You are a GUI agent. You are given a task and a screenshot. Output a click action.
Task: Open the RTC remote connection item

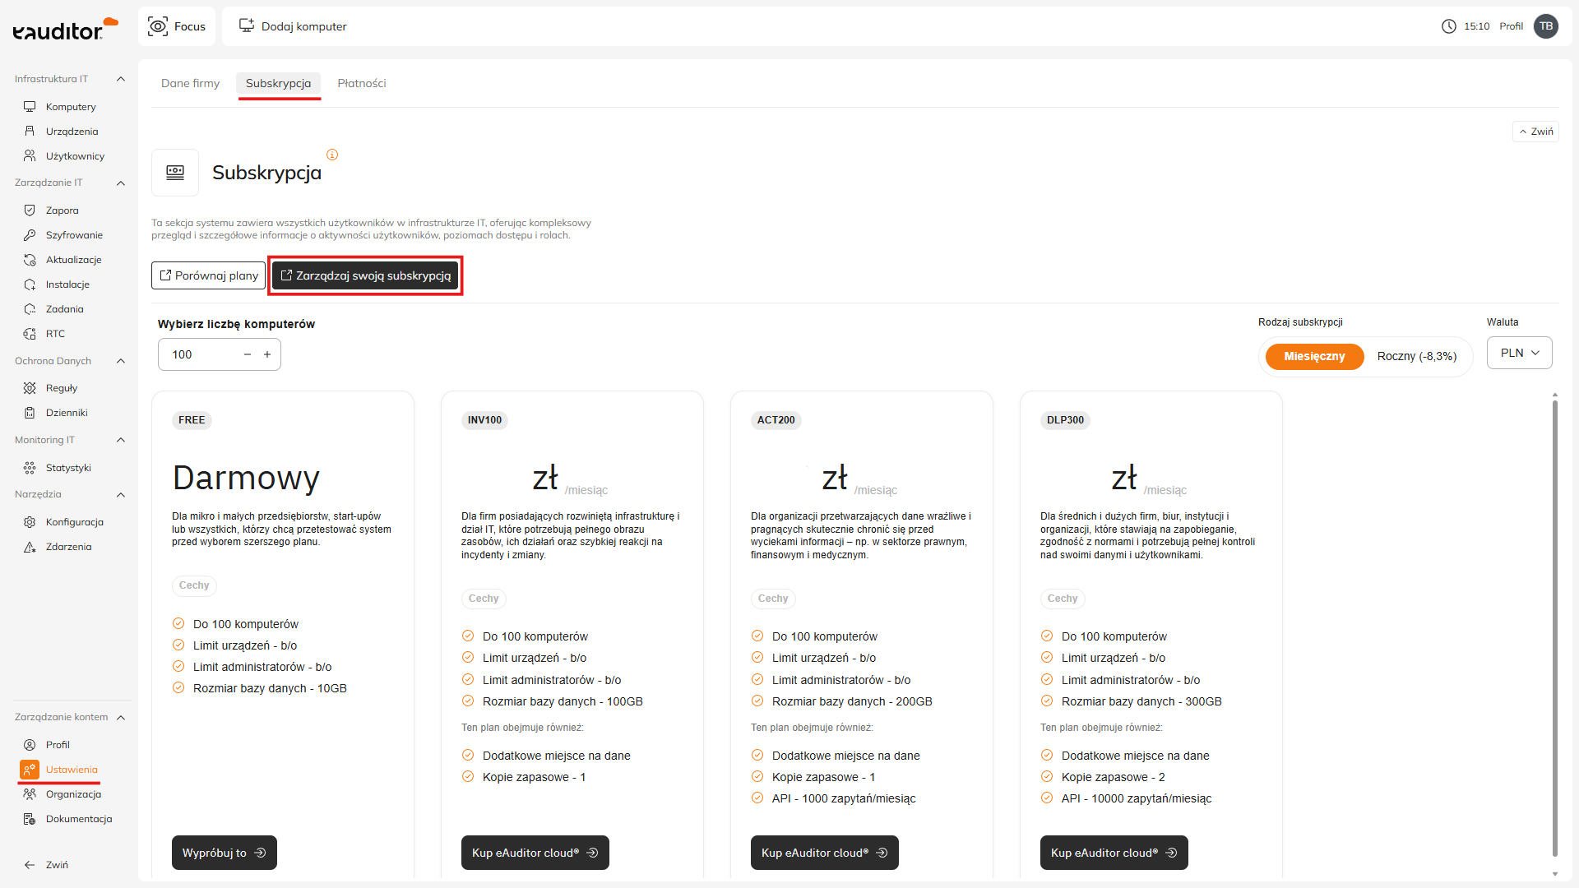tap(55, 334)
